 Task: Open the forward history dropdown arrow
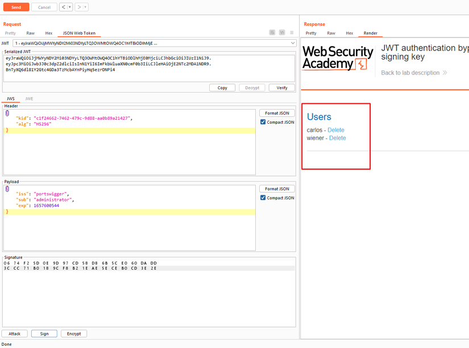85,7
